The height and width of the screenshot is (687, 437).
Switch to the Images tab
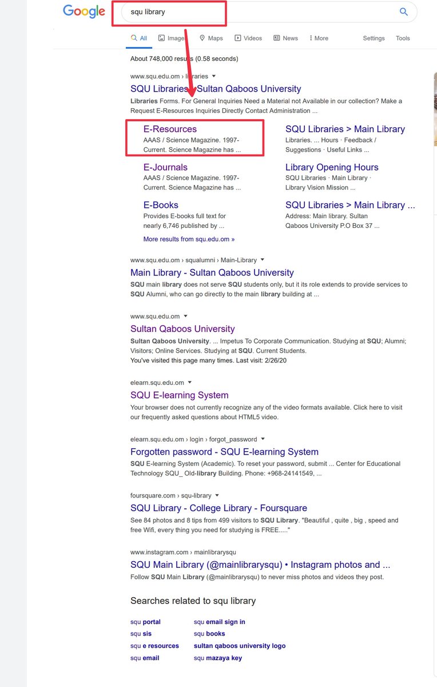coord(172,38)
